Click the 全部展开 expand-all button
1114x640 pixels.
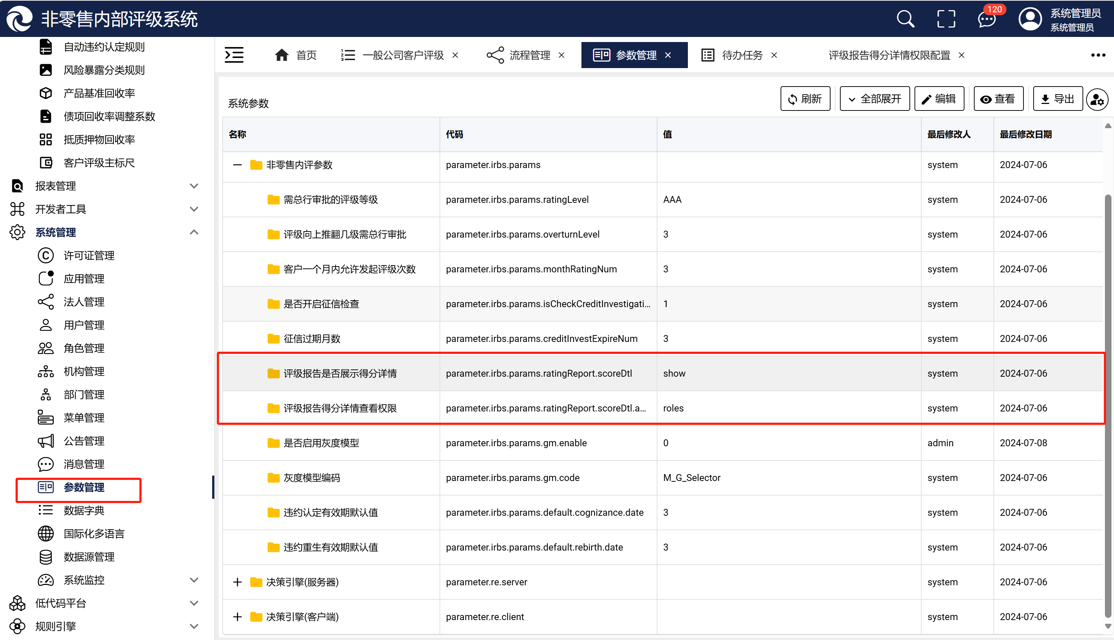tap(874, 99)
